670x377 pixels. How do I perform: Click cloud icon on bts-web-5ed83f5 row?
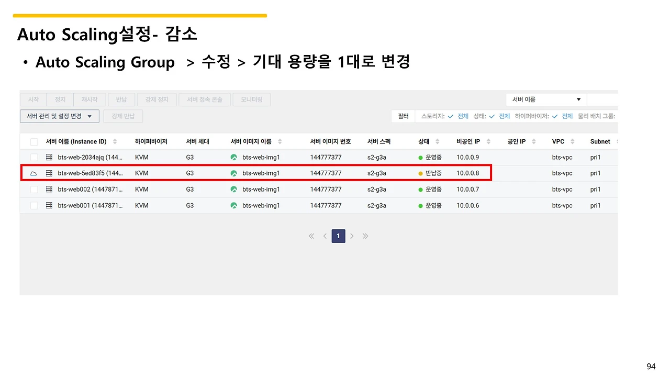33,173
